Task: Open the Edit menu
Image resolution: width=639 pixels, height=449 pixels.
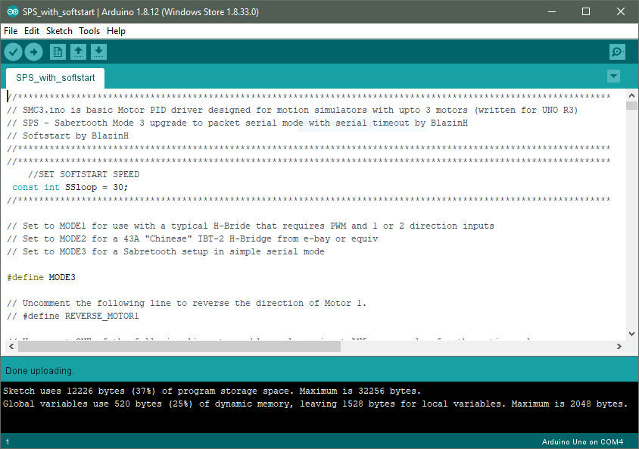Action: point(31,31)
